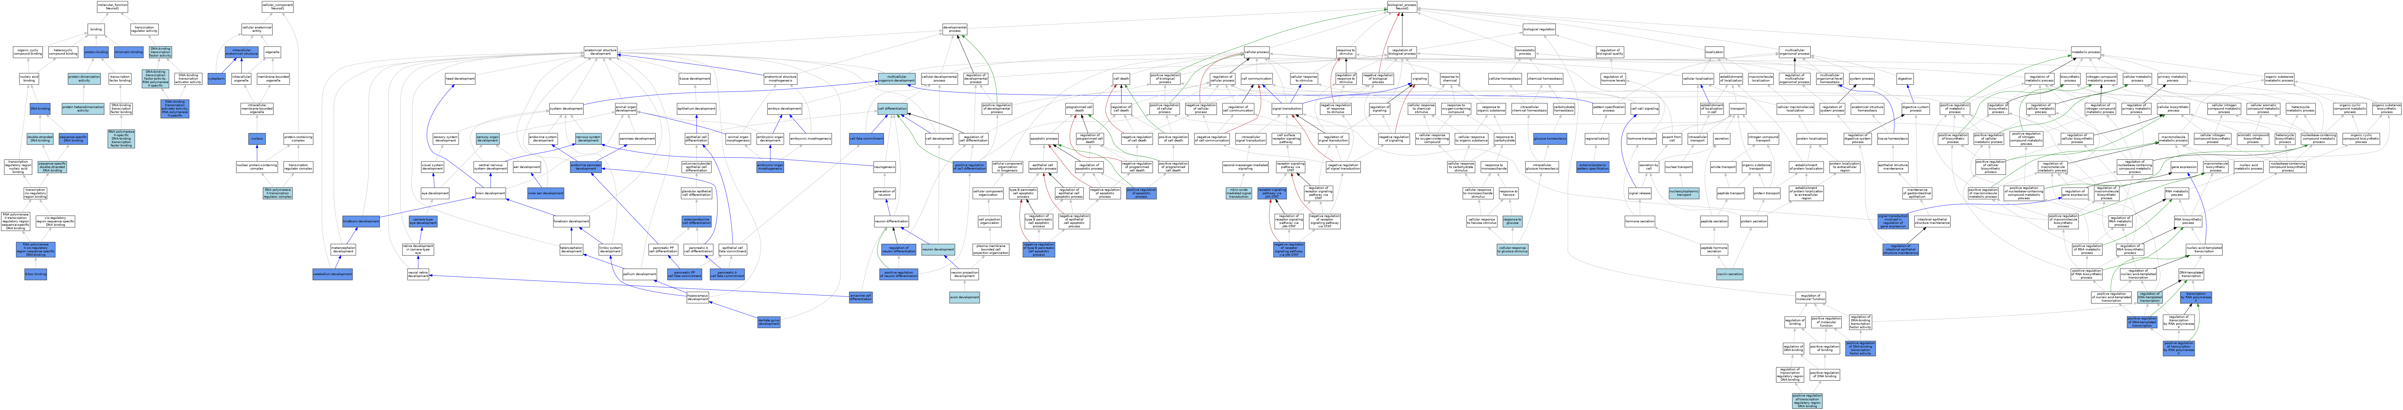The image size is (2403, 410).
Task: Select the 'head development' node
Action: (460, 79)
